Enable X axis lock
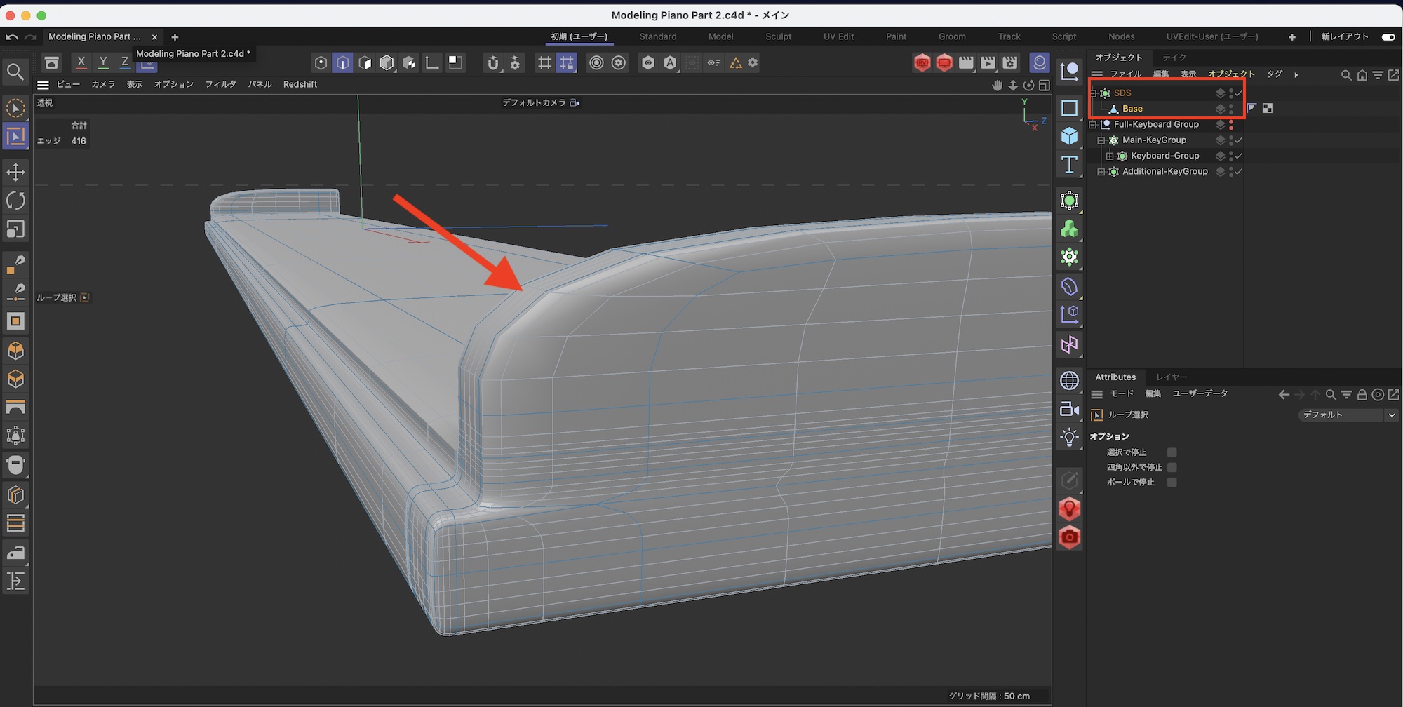Image resolution: width=1403 pixels, height=707 pixels. 81,62
